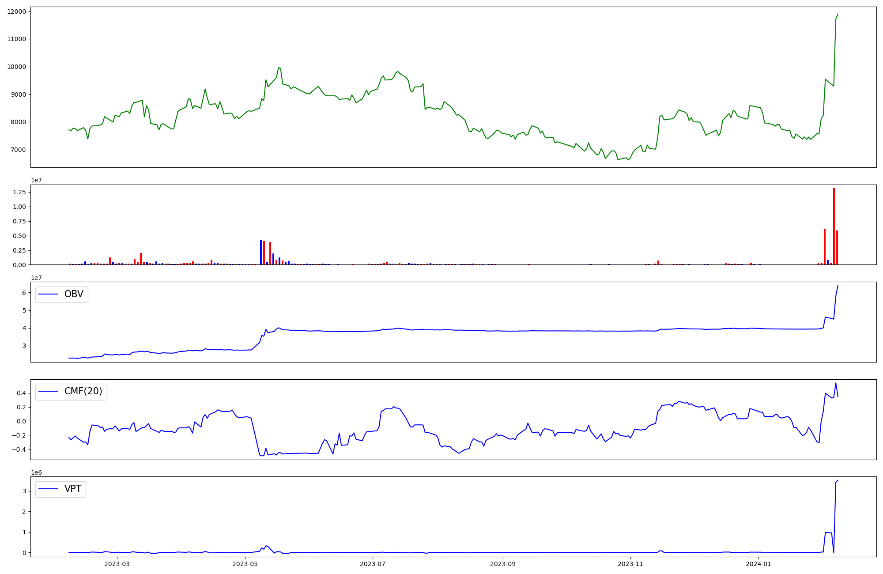Click the 10000 price axis label
The image size is (883, 574).
17,67
